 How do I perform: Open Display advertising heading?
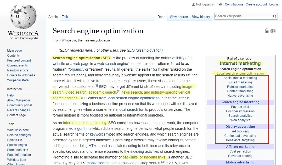[240, 127]
